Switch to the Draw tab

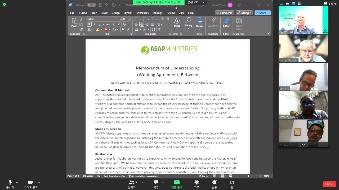104,13
